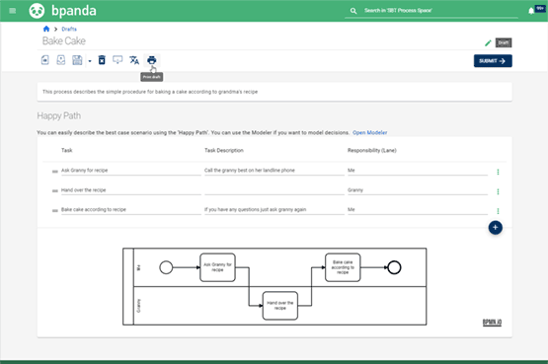Open the Drafts breadcrumb link

(69, 29)
